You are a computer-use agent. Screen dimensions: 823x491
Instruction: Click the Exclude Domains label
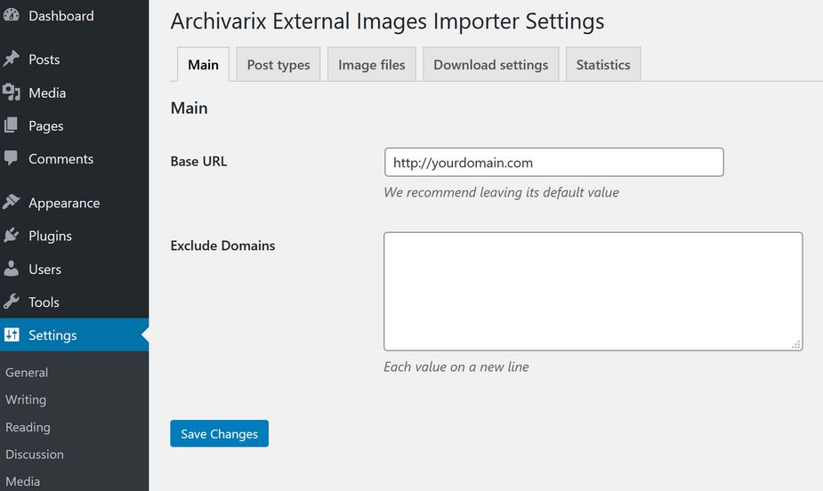coord(222,245)
